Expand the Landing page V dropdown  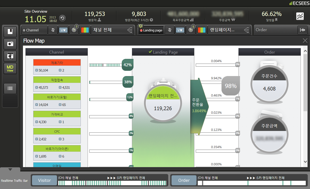coord(180,30)
